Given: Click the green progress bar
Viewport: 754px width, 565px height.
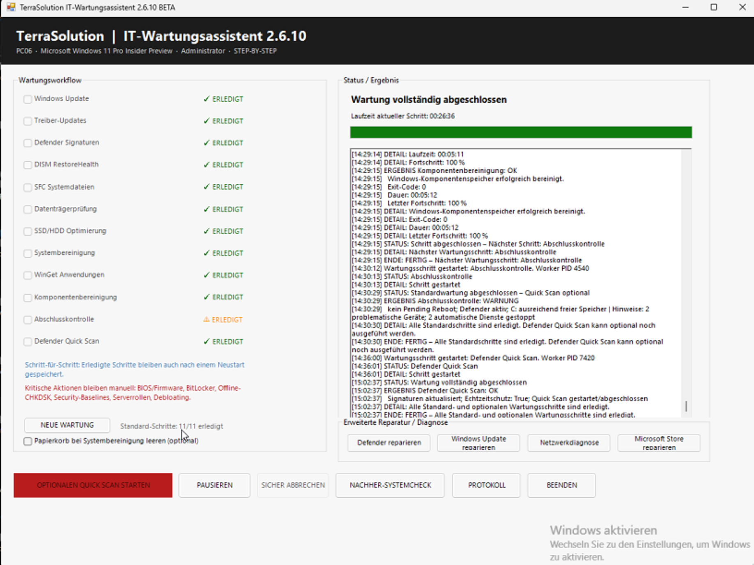Looking at the screenshot, I should [521, 132].
